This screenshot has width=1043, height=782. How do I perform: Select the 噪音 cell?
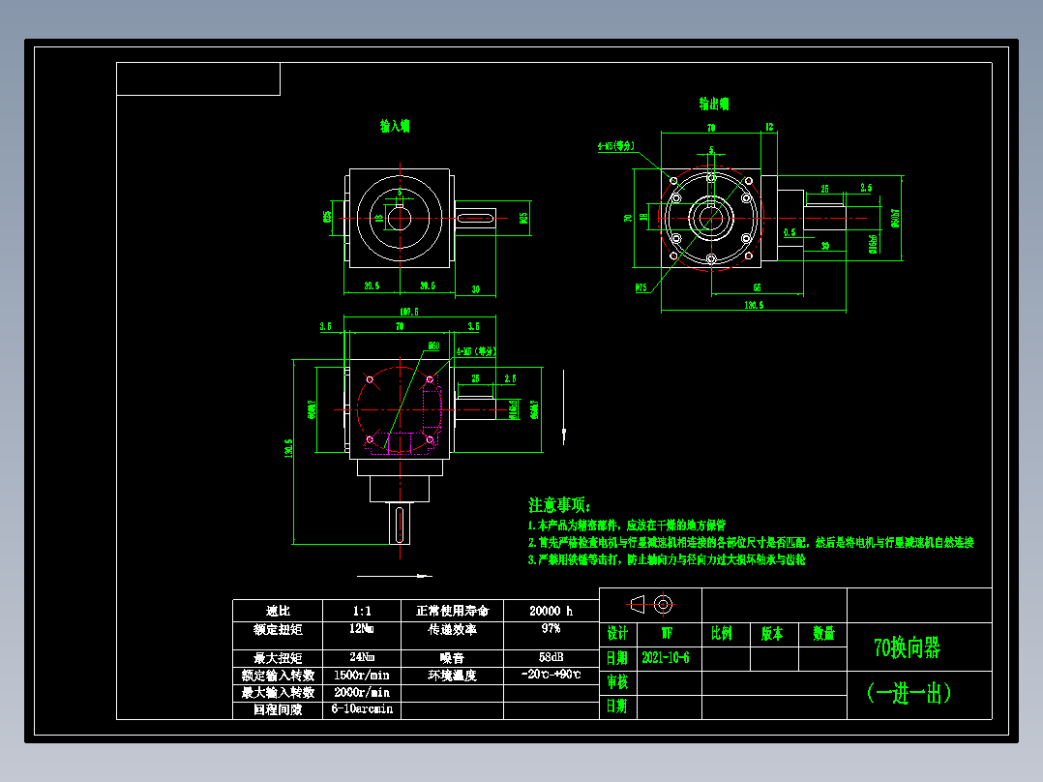pos(453,657)
